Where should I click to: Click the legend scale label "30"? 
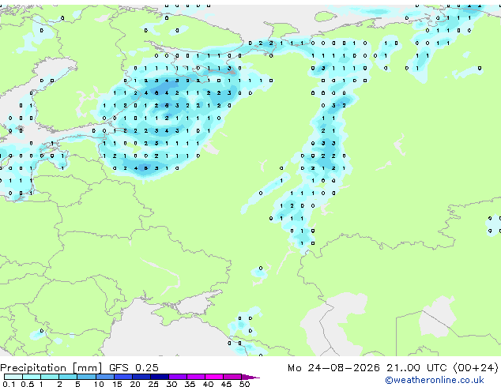(171, 384)
